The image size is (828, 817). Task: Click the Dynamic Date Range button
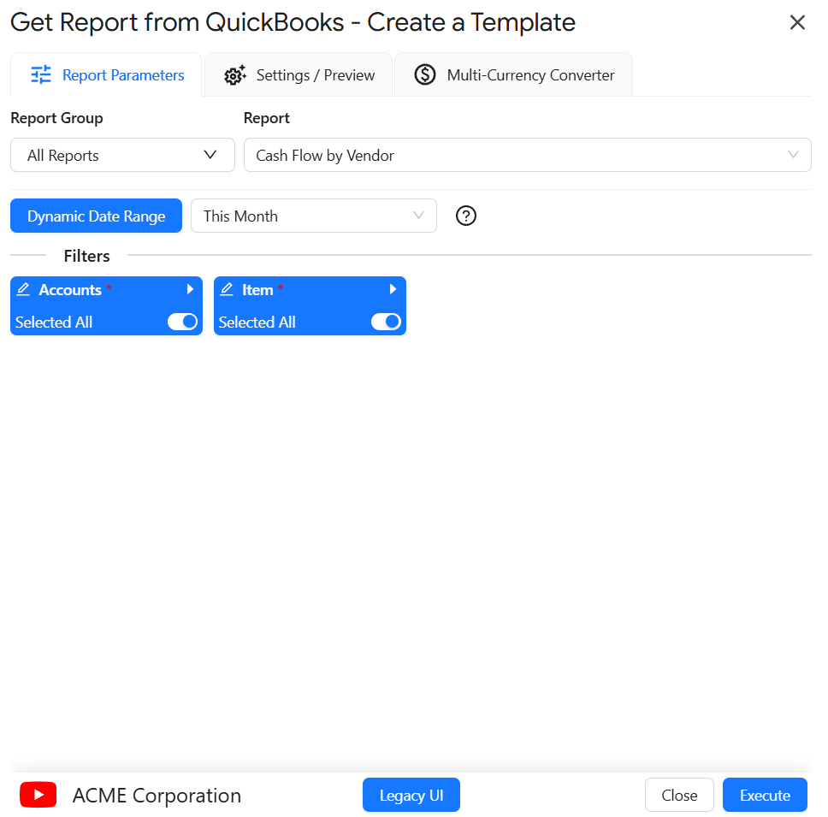96,216
